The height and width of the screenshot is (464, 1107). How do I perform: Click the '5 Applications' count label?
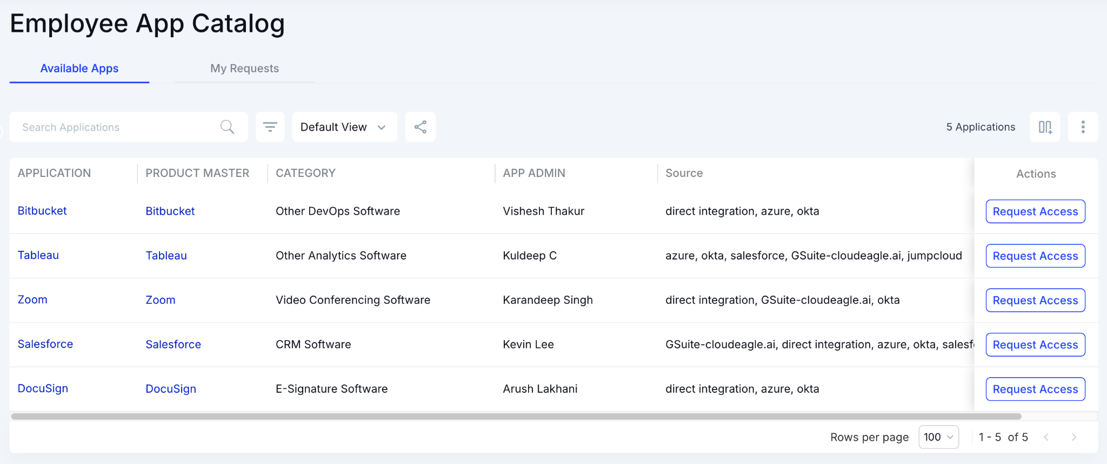click(x=981, y=127)
